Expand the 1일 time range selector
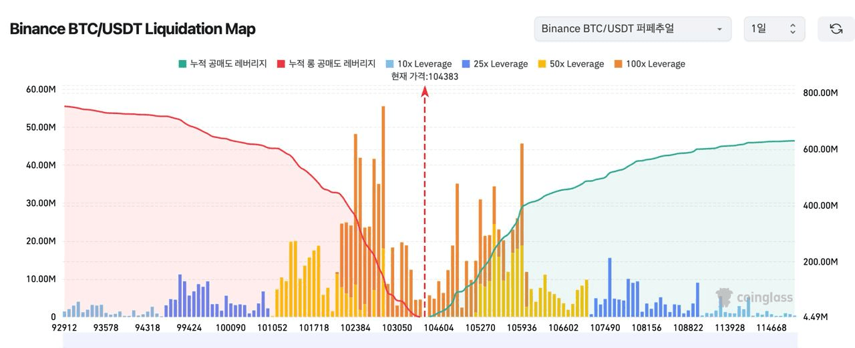 pos(774,29)
